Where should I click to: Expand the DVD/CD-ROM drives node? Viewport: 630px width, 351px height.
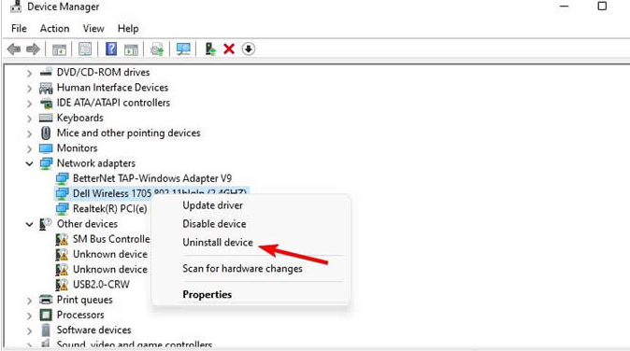tap(29, 73)
